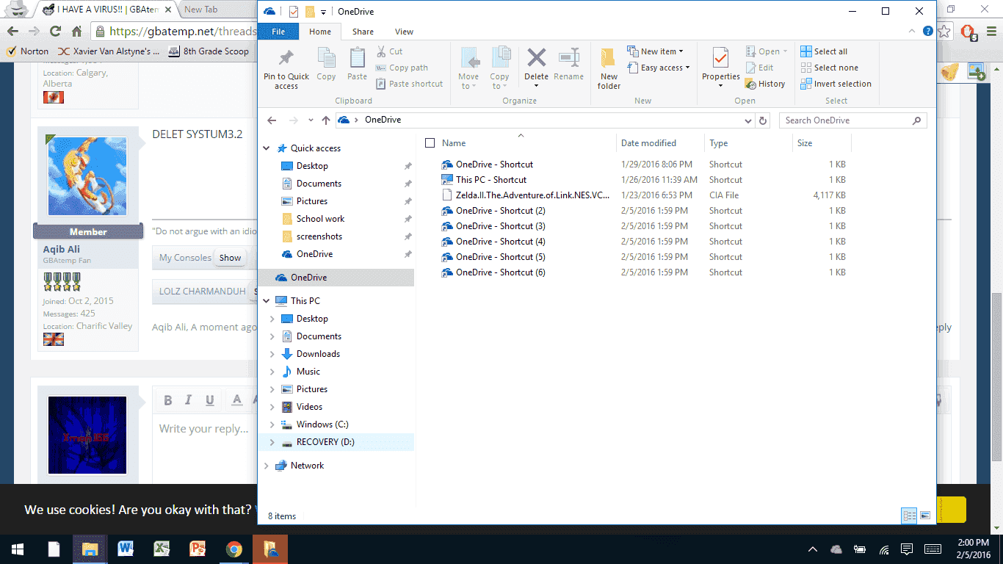Select Videos under This PC
The height and width of the screenshot is (564, 1003).
click(x=309, y=407)
